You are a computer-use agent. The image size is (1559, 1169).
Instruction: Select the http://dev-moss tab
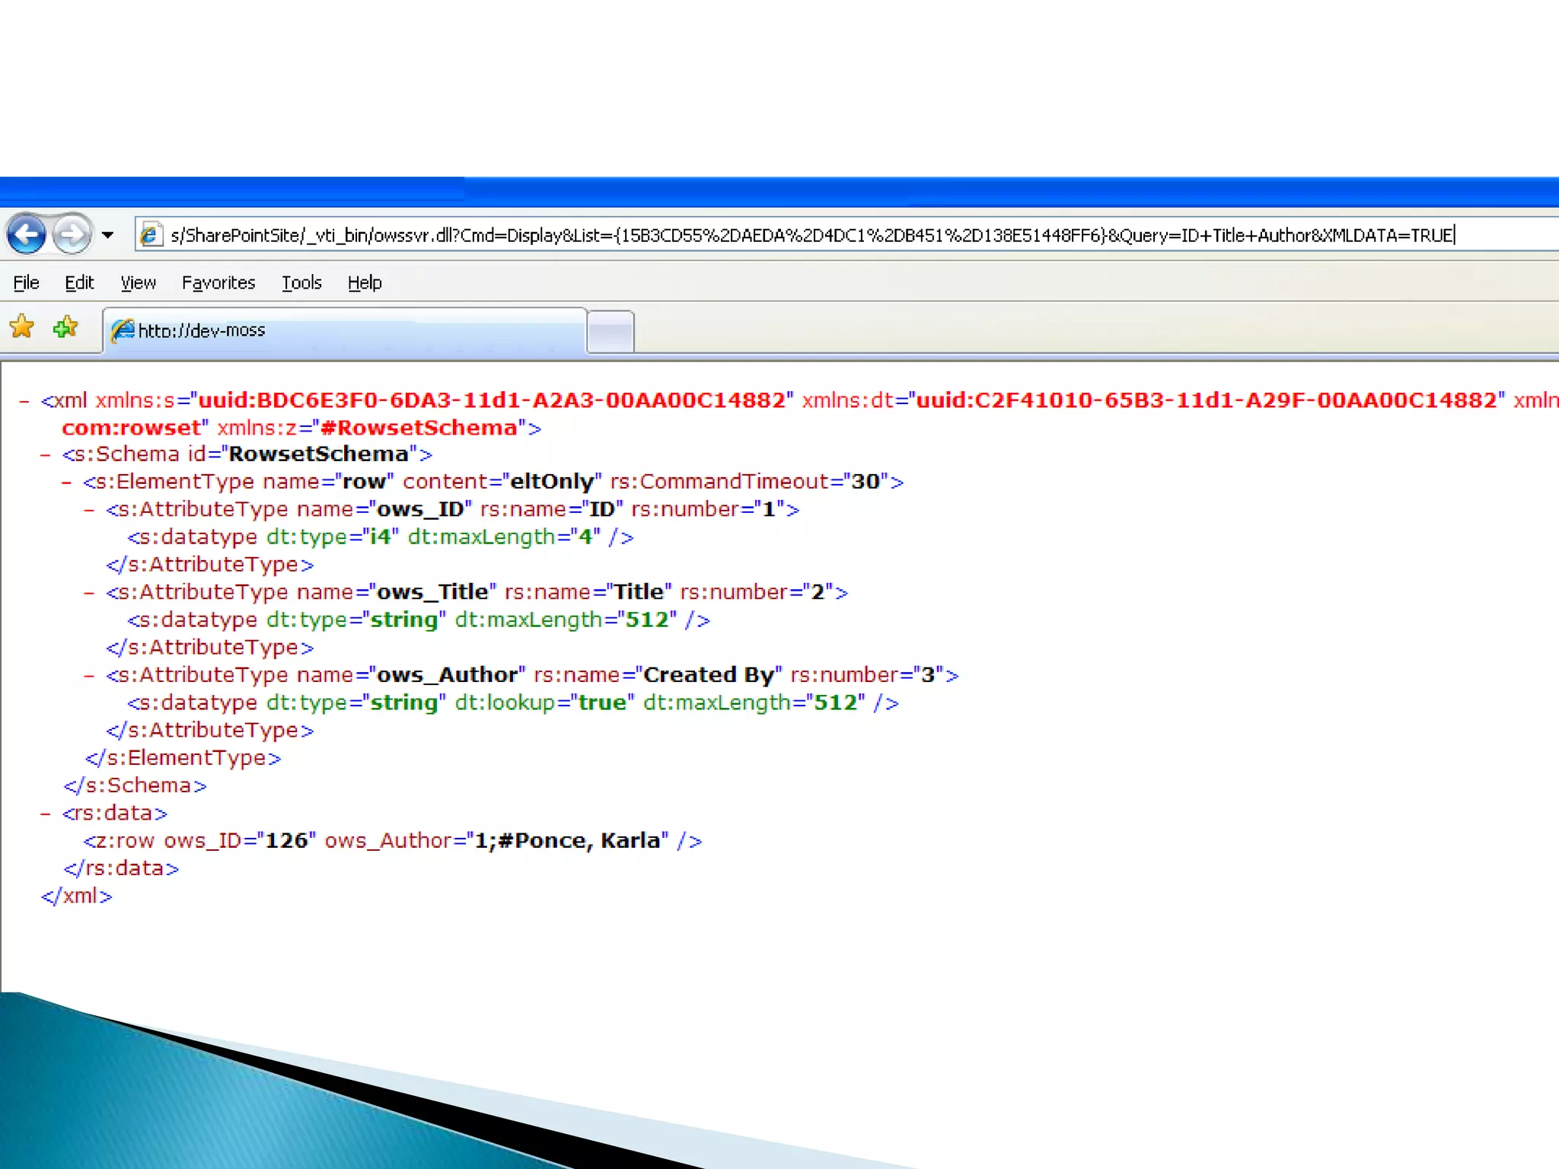[345, 330]
